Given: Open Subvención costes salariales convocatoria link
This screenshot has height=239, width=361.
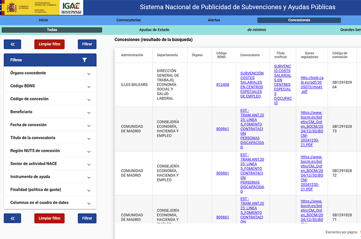Looking at the screenshot, I should tap(252, 85).
